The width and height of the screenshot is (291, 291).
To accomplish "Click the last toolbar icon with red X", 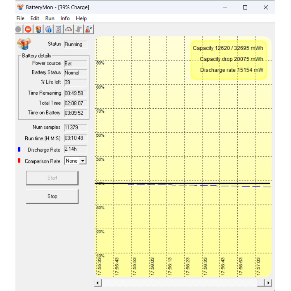I will (88, 29).
